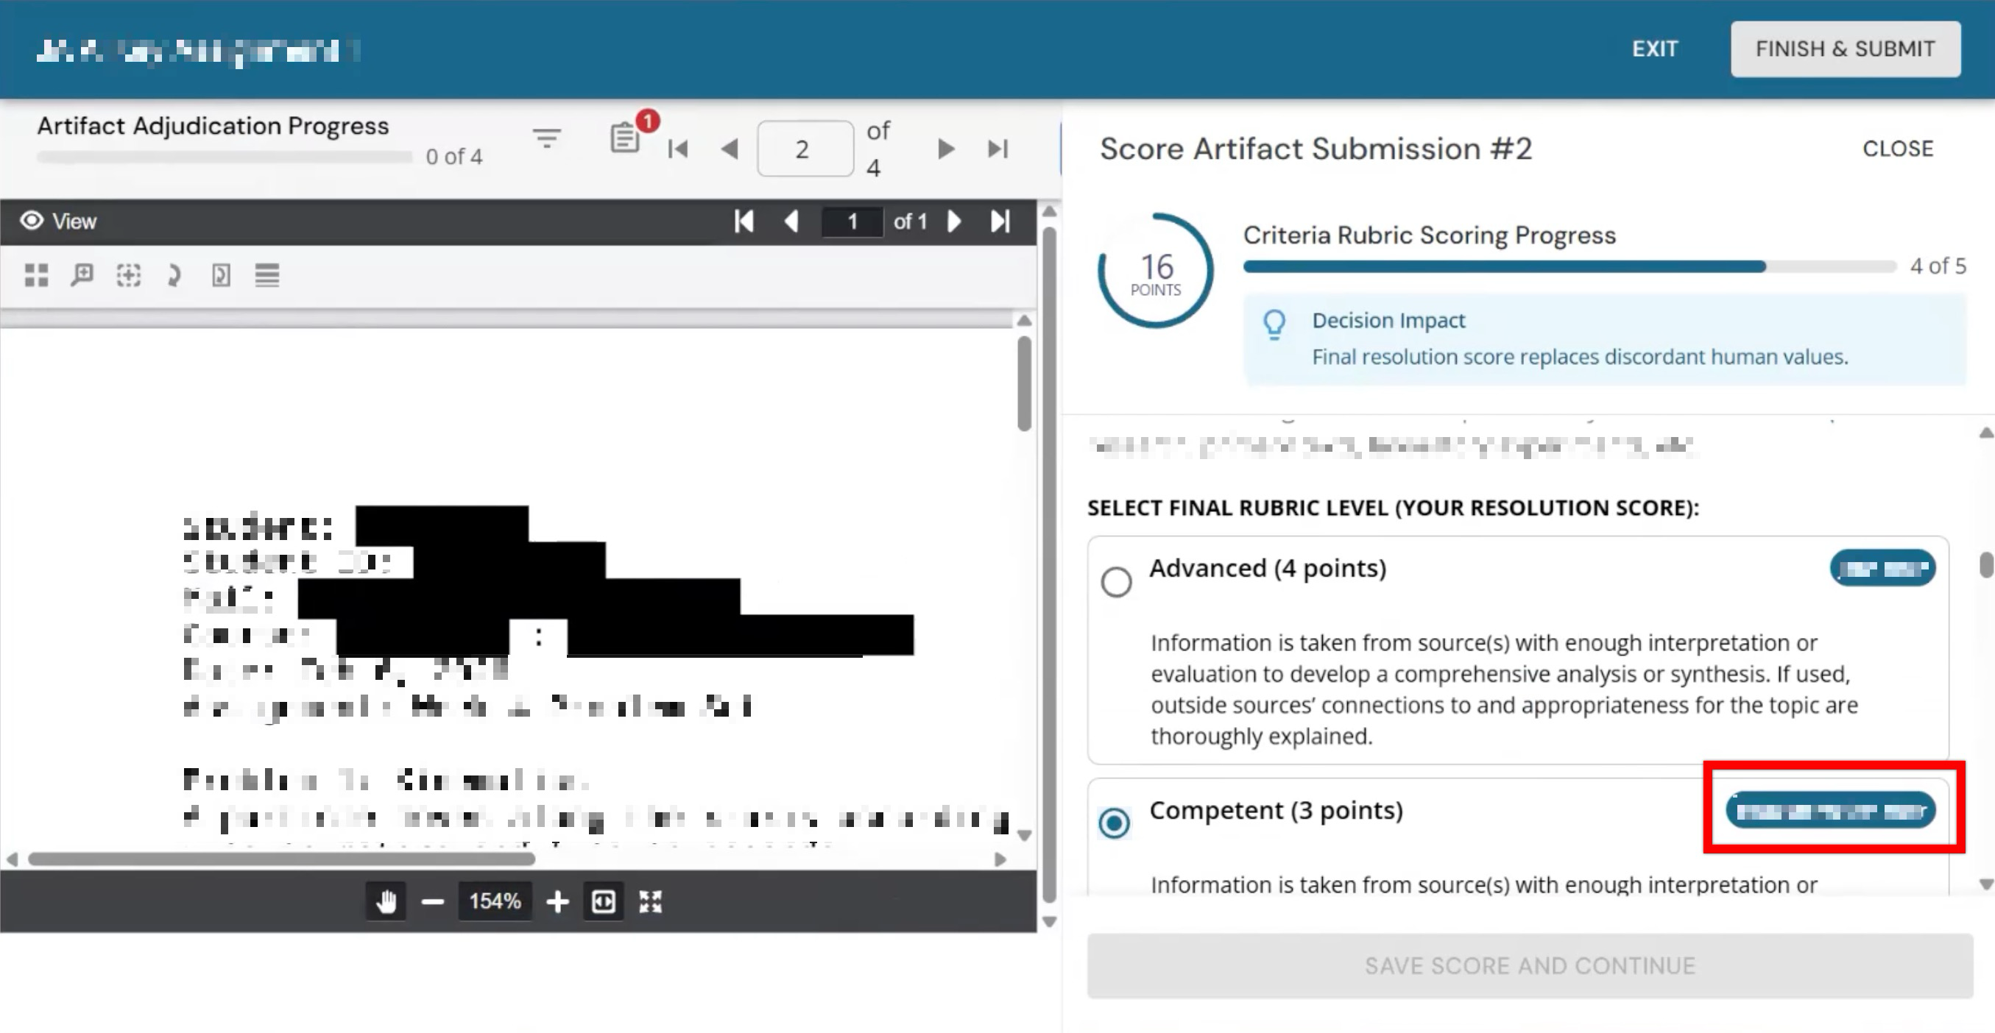Open thumbnail grid view in document toolbar
This screenshot has width=1995, height=1033.
pyautogui.click(x=36, y=274)
